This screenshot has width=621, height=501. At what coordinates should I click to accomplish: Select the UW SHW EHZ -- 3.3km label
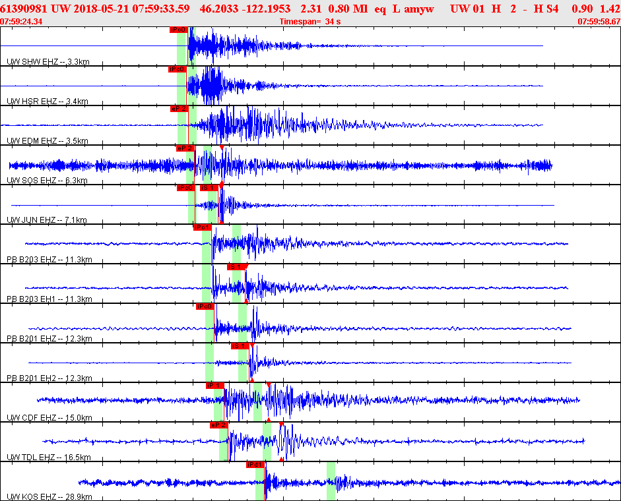pos(48,62)
